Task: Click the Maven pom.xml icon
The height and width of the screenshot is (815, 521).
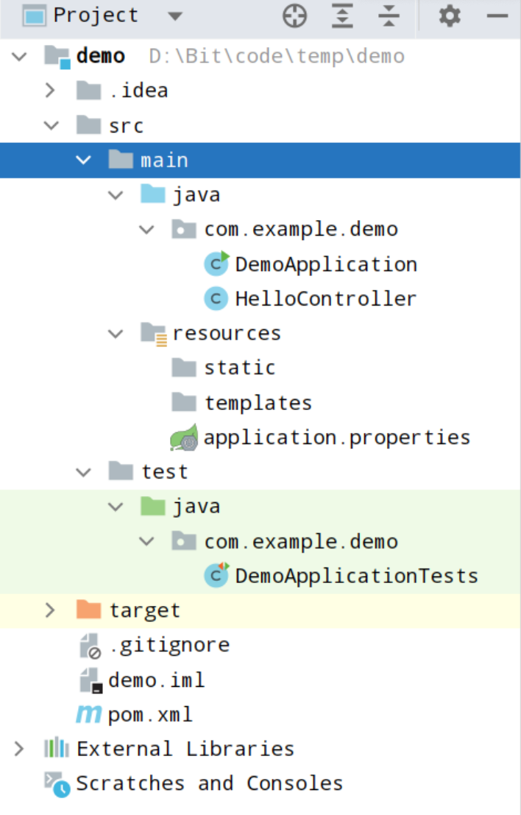Action: (90, 714)
